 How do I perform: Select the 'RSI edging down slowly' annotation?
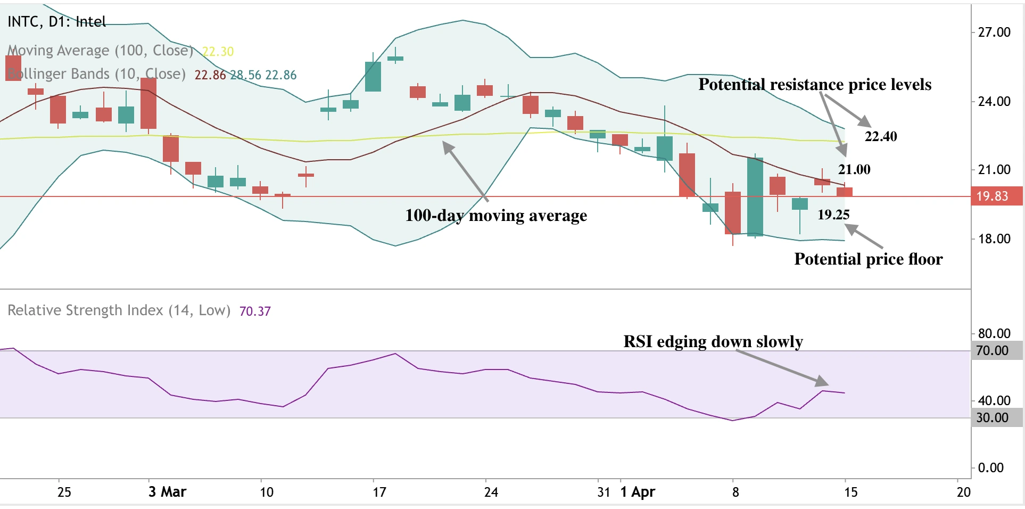(x=713, y=341)
